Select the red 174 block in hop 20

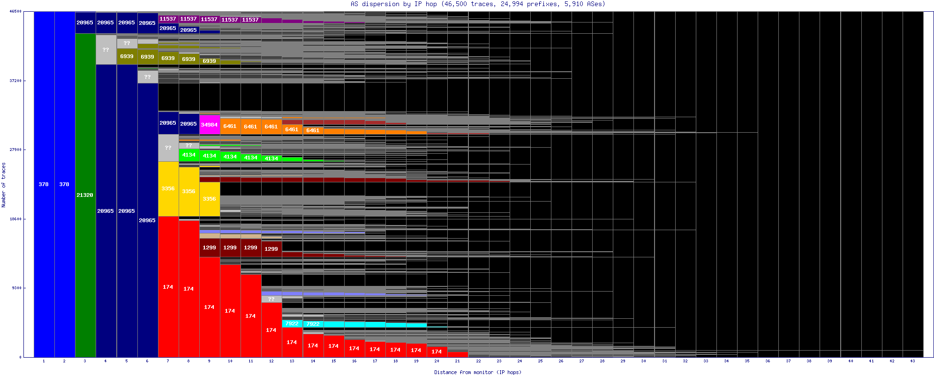tap(437, 352)
